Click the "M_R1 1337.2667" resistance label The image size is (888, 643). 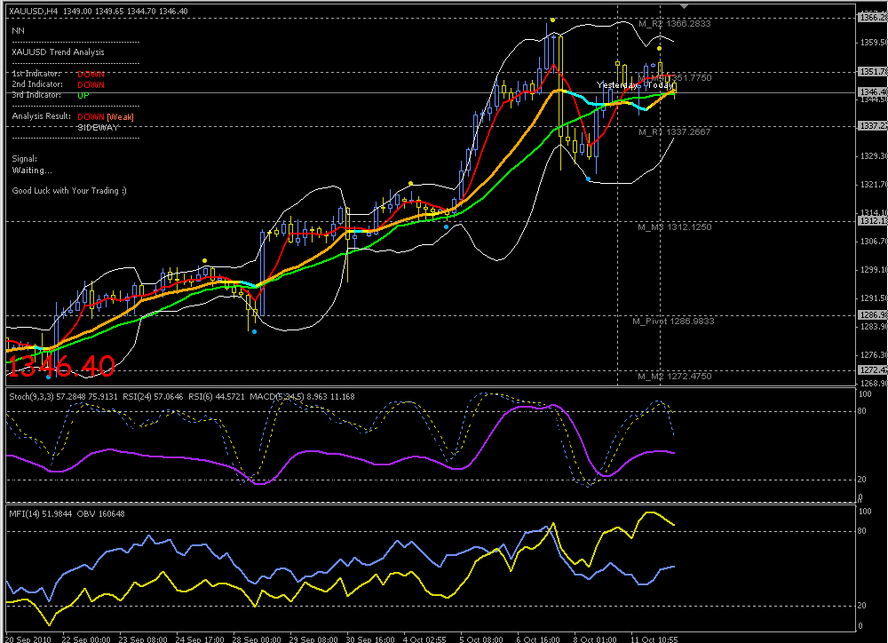tap(675, 132)
